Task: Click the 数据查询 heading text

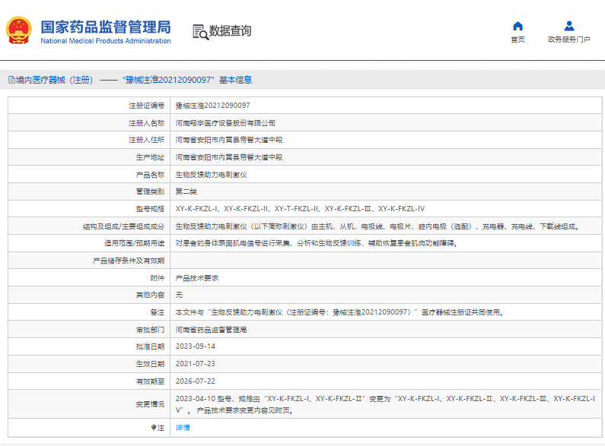Action: (230, 31)
